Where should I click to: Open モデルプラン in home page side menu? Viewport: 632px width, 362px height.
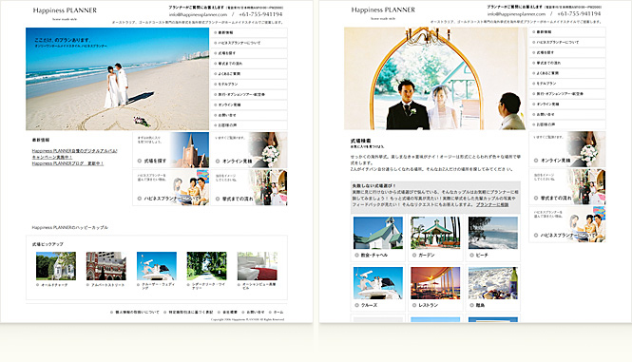(249, 85)
